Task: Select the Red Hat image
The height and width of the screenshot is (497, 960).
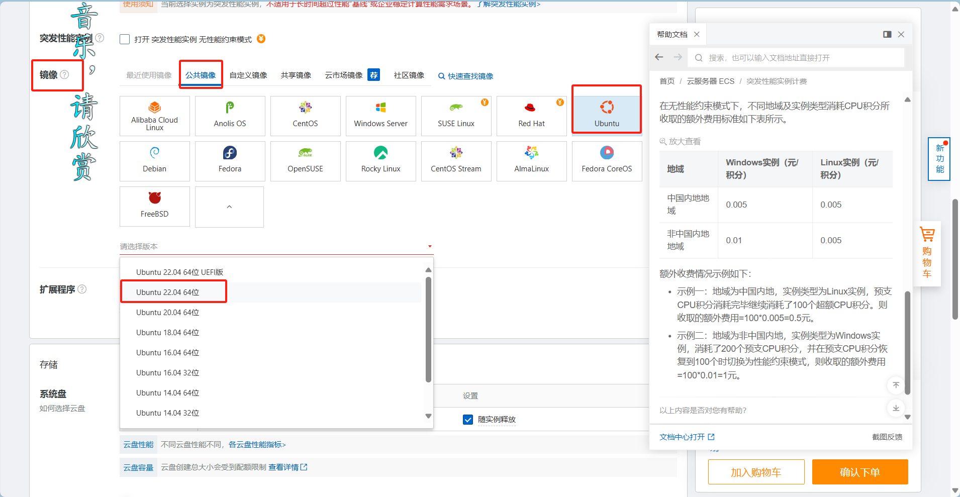Action: click(x=532, y=116)
